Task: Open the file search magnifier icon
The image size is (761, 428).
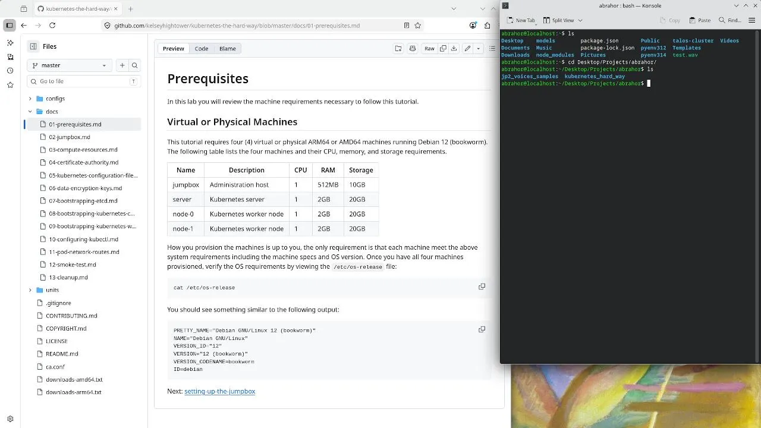Action: coord(135,65)
